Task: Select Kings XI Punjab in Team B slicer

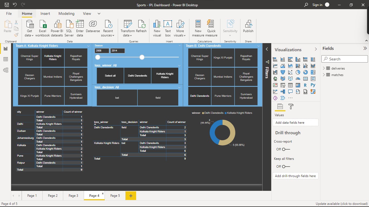Action: coord(223,58)
